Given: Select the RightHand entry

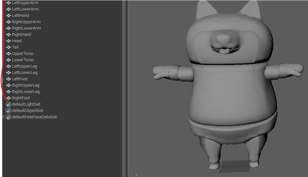Looking at the screenshot, I should (22, 35).
